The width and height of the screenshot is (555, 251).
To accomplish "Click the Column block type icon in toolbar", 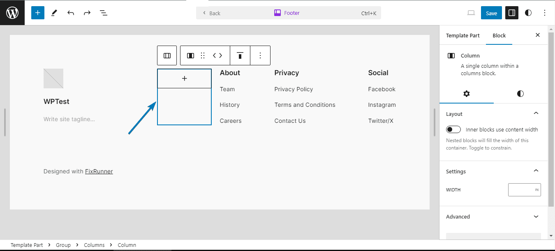I will (190, 55).
